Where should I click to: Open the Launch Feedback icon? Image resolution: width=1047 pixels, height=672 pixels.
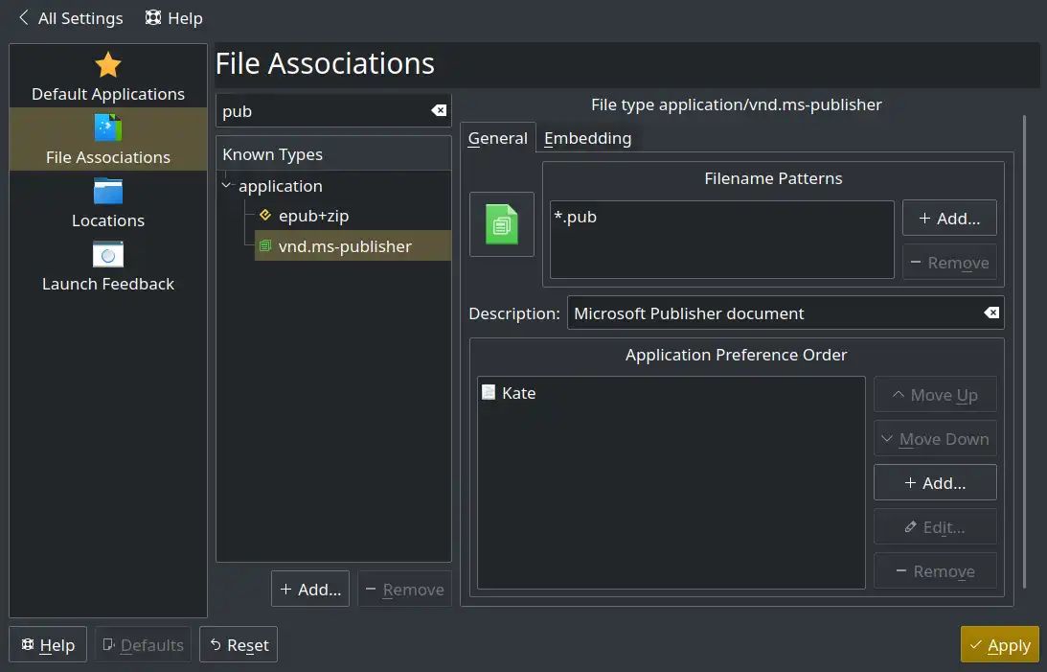tap(108, 255)
